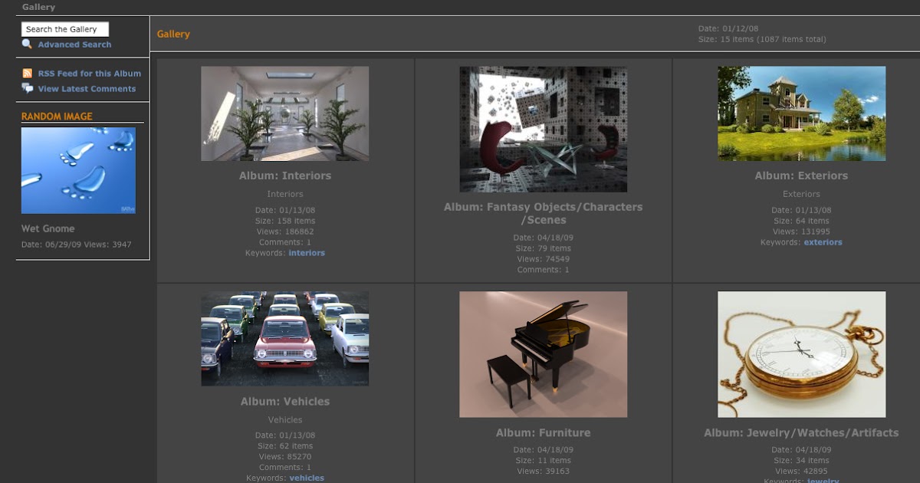Viewport: 920px width, 483px height.
Task: Click the text 'Size: 62 items'
Action: pyautogui.click(x=285, y=446)
